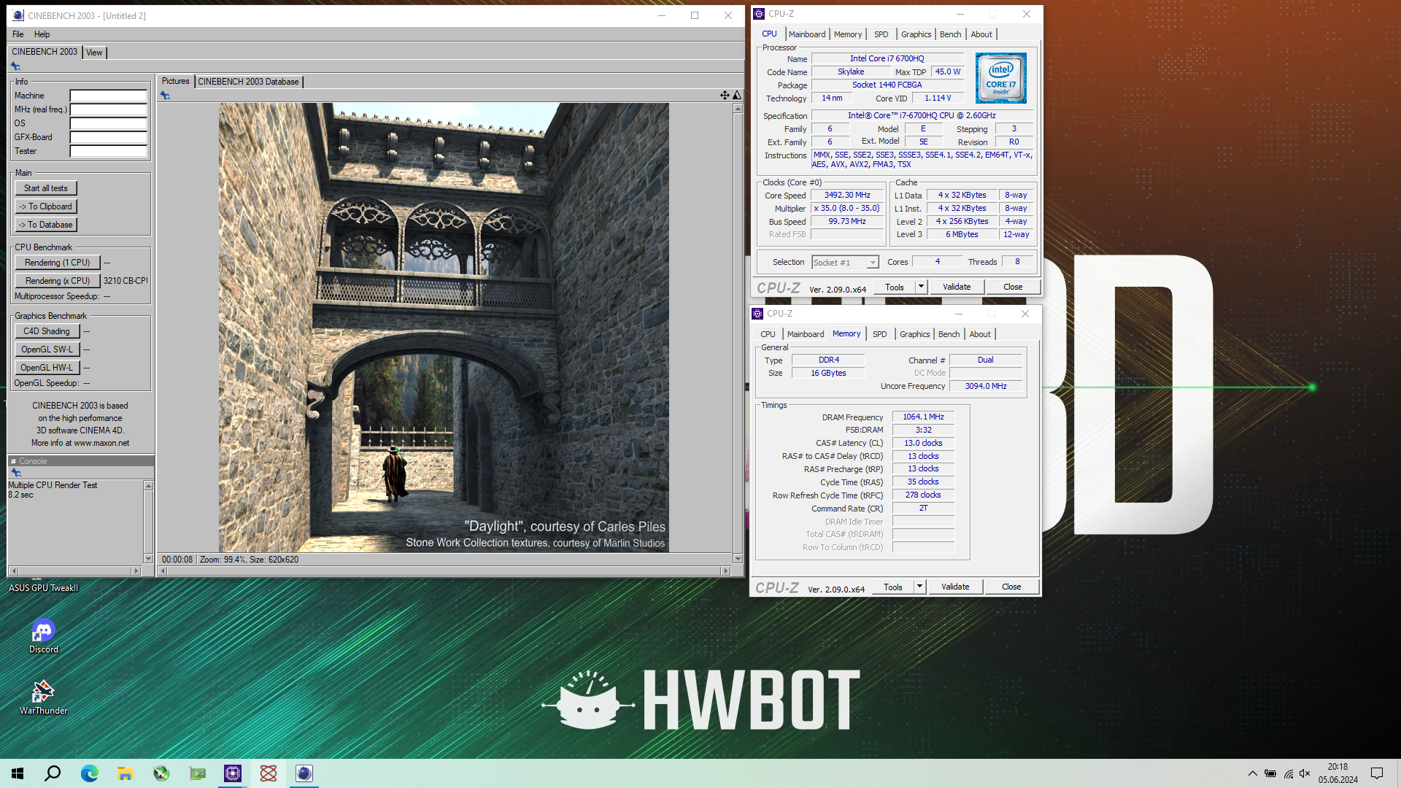The height and width of the screenshot is (788, 1401).
Task: Open the File menu in CINEBENCH
Action: tap(18, 34)
